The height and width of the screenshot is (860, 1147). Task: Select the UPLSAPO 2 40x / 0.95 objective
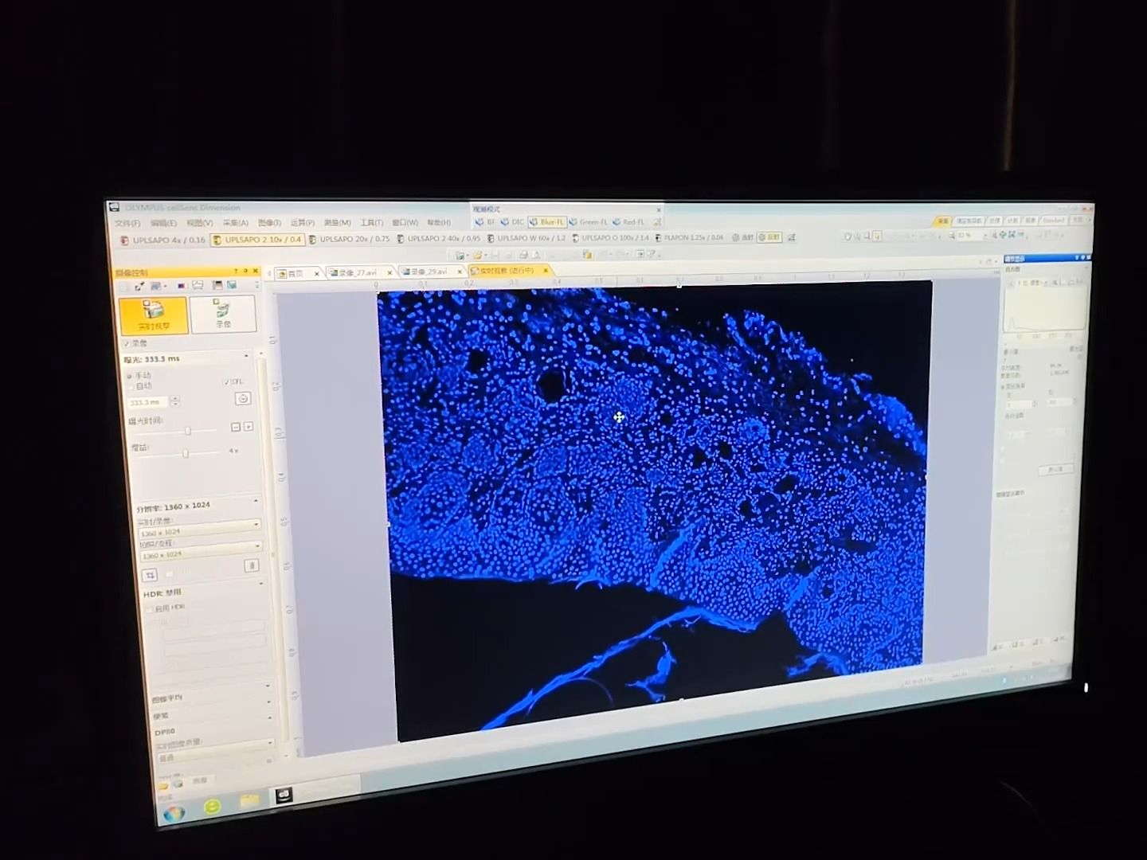(x=438, y=238)
